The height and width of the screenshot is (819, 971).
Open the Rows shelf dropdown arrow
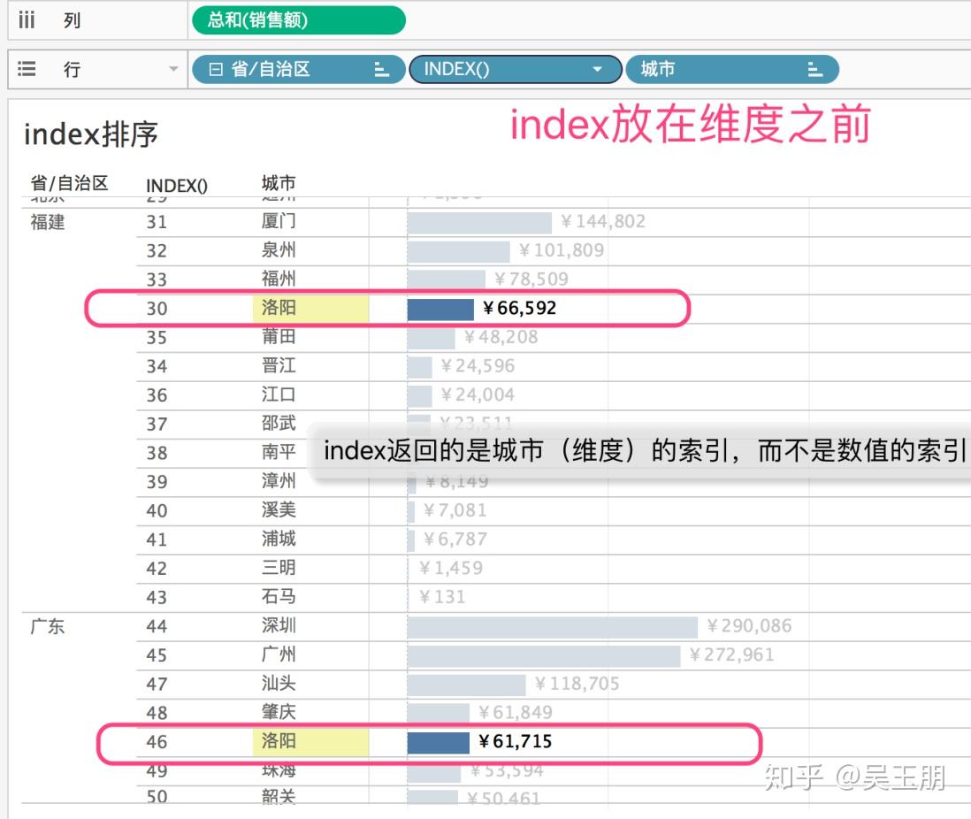173,68
